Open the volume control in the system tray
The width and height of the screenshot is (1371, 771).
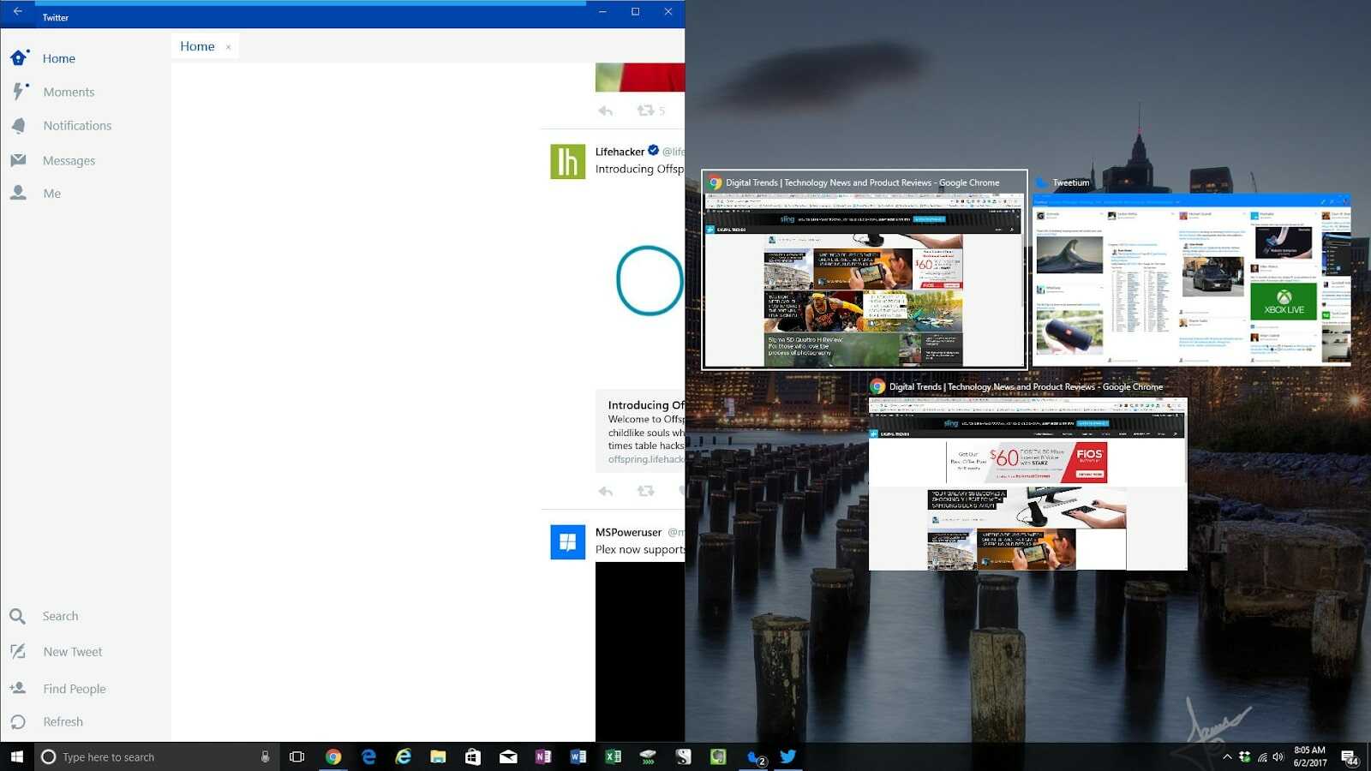coord(1277,756)
